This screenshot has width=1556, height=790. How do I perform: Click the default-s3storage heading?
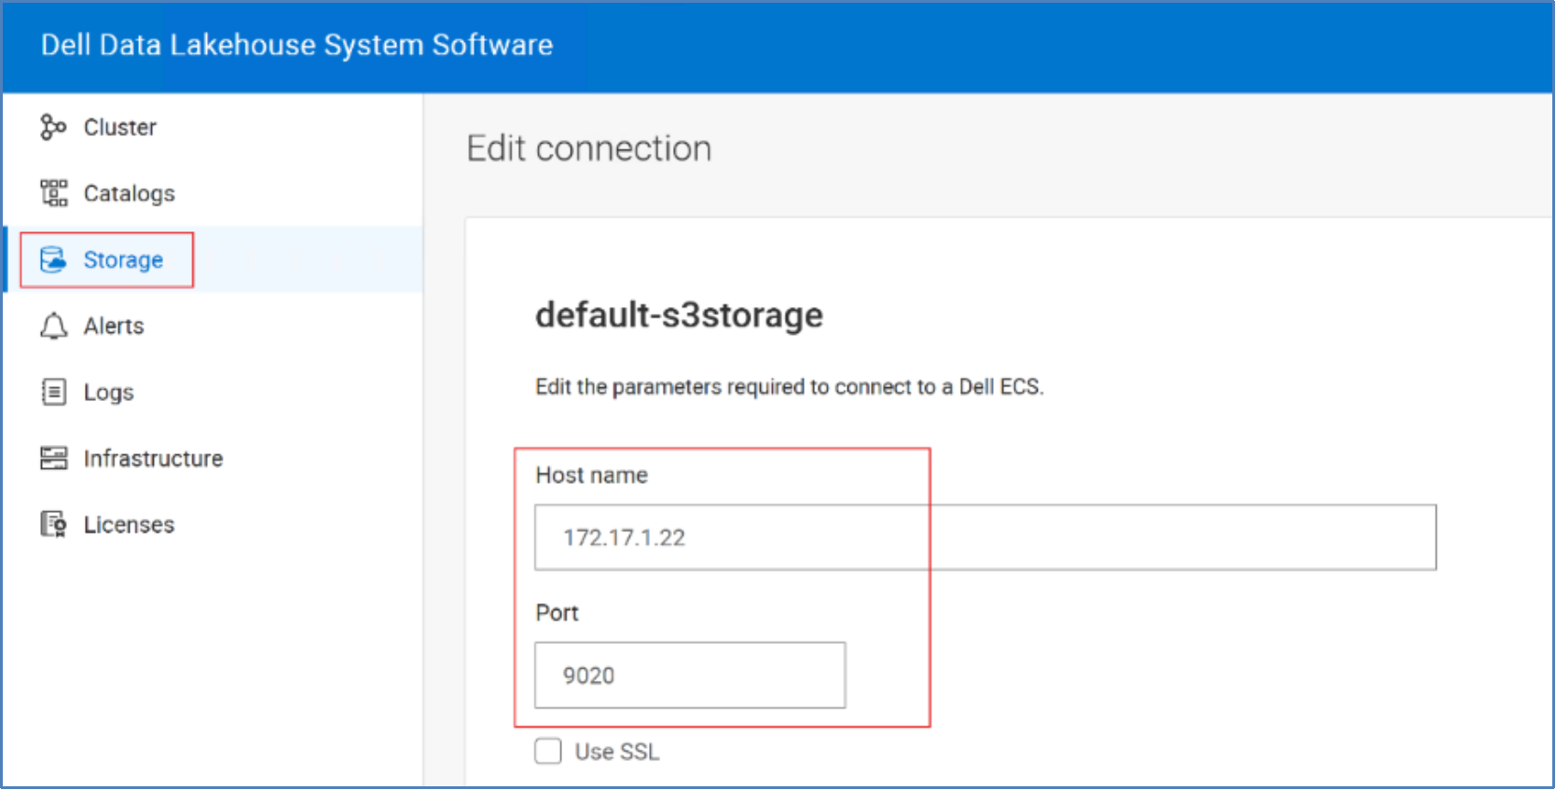(679, 315)
